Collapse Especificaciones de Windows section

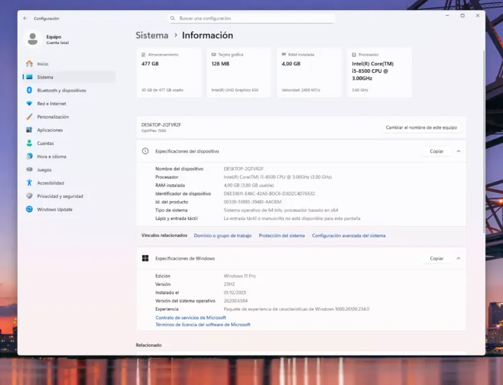458,258
